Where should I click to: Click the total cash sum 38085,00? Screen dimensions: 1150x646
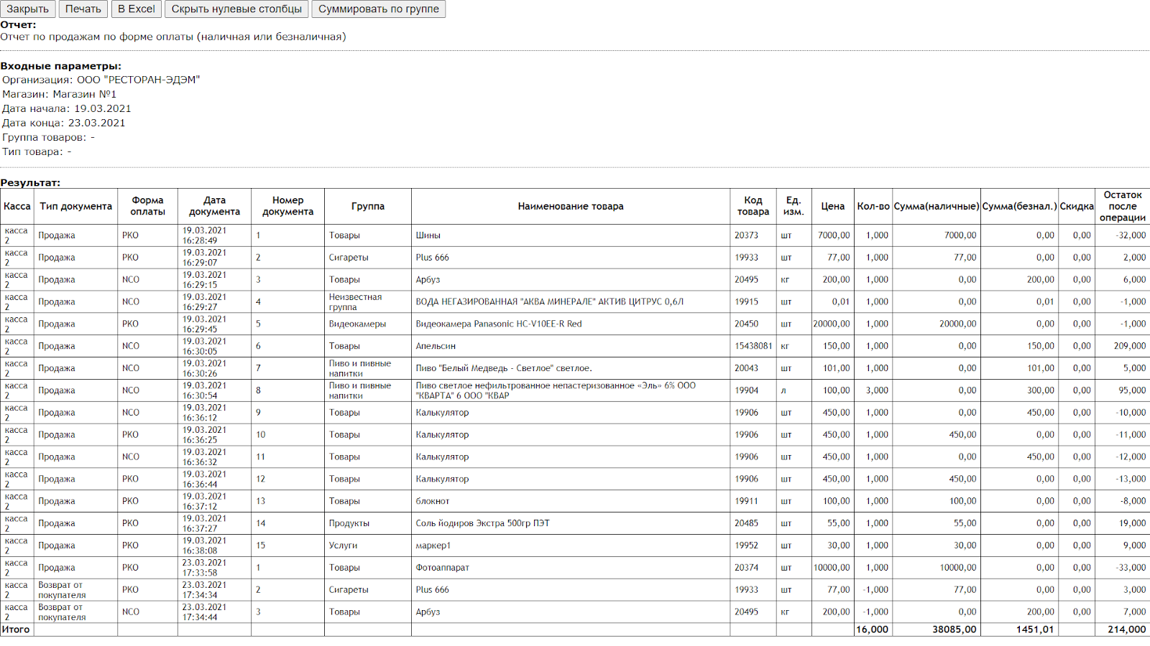click(x=954, y=629)
